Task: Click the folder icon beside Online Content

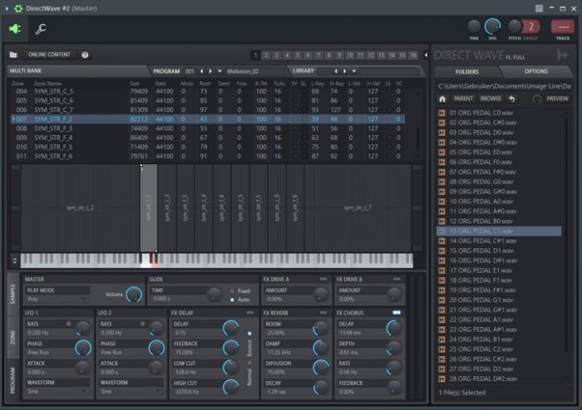Action: coord(13,55)
